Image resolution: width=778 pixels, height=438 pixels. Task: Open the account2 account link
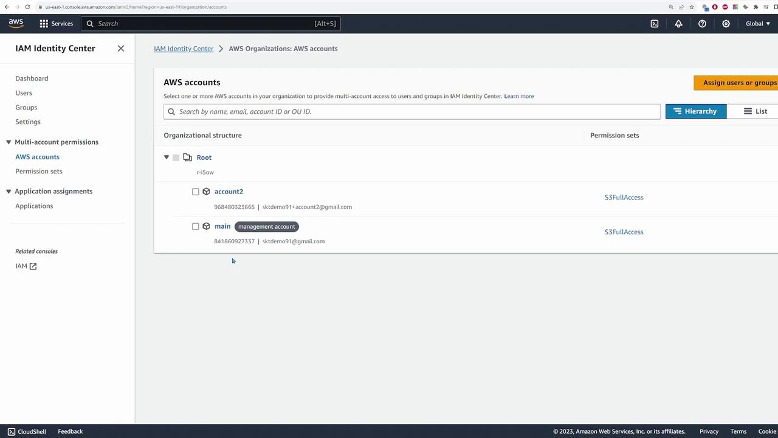point(229,192)
